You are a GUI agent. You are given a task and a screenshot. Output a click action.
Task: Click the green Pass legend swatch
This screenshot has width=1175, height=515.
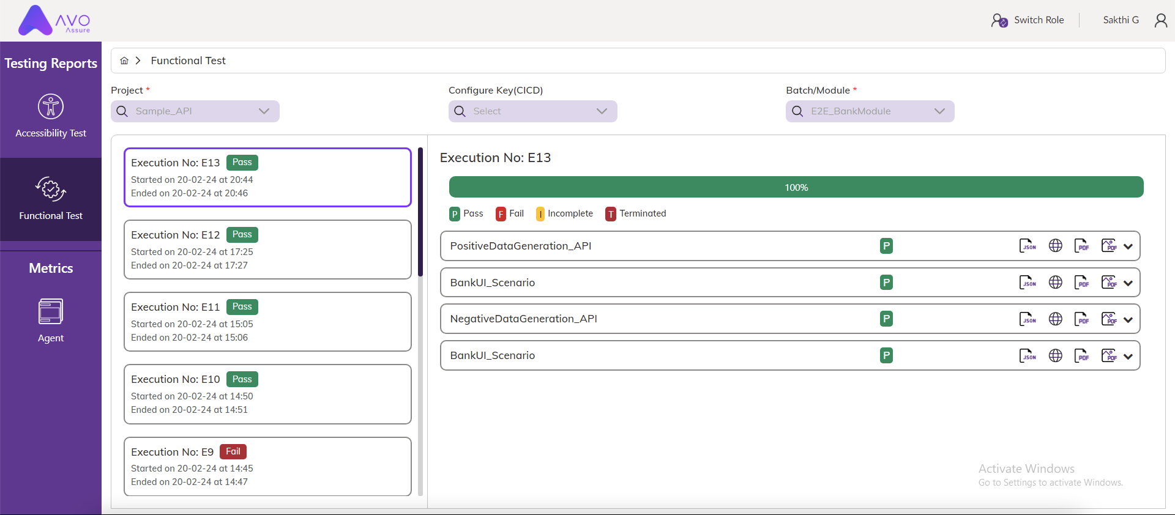click(x=455, y=214)
